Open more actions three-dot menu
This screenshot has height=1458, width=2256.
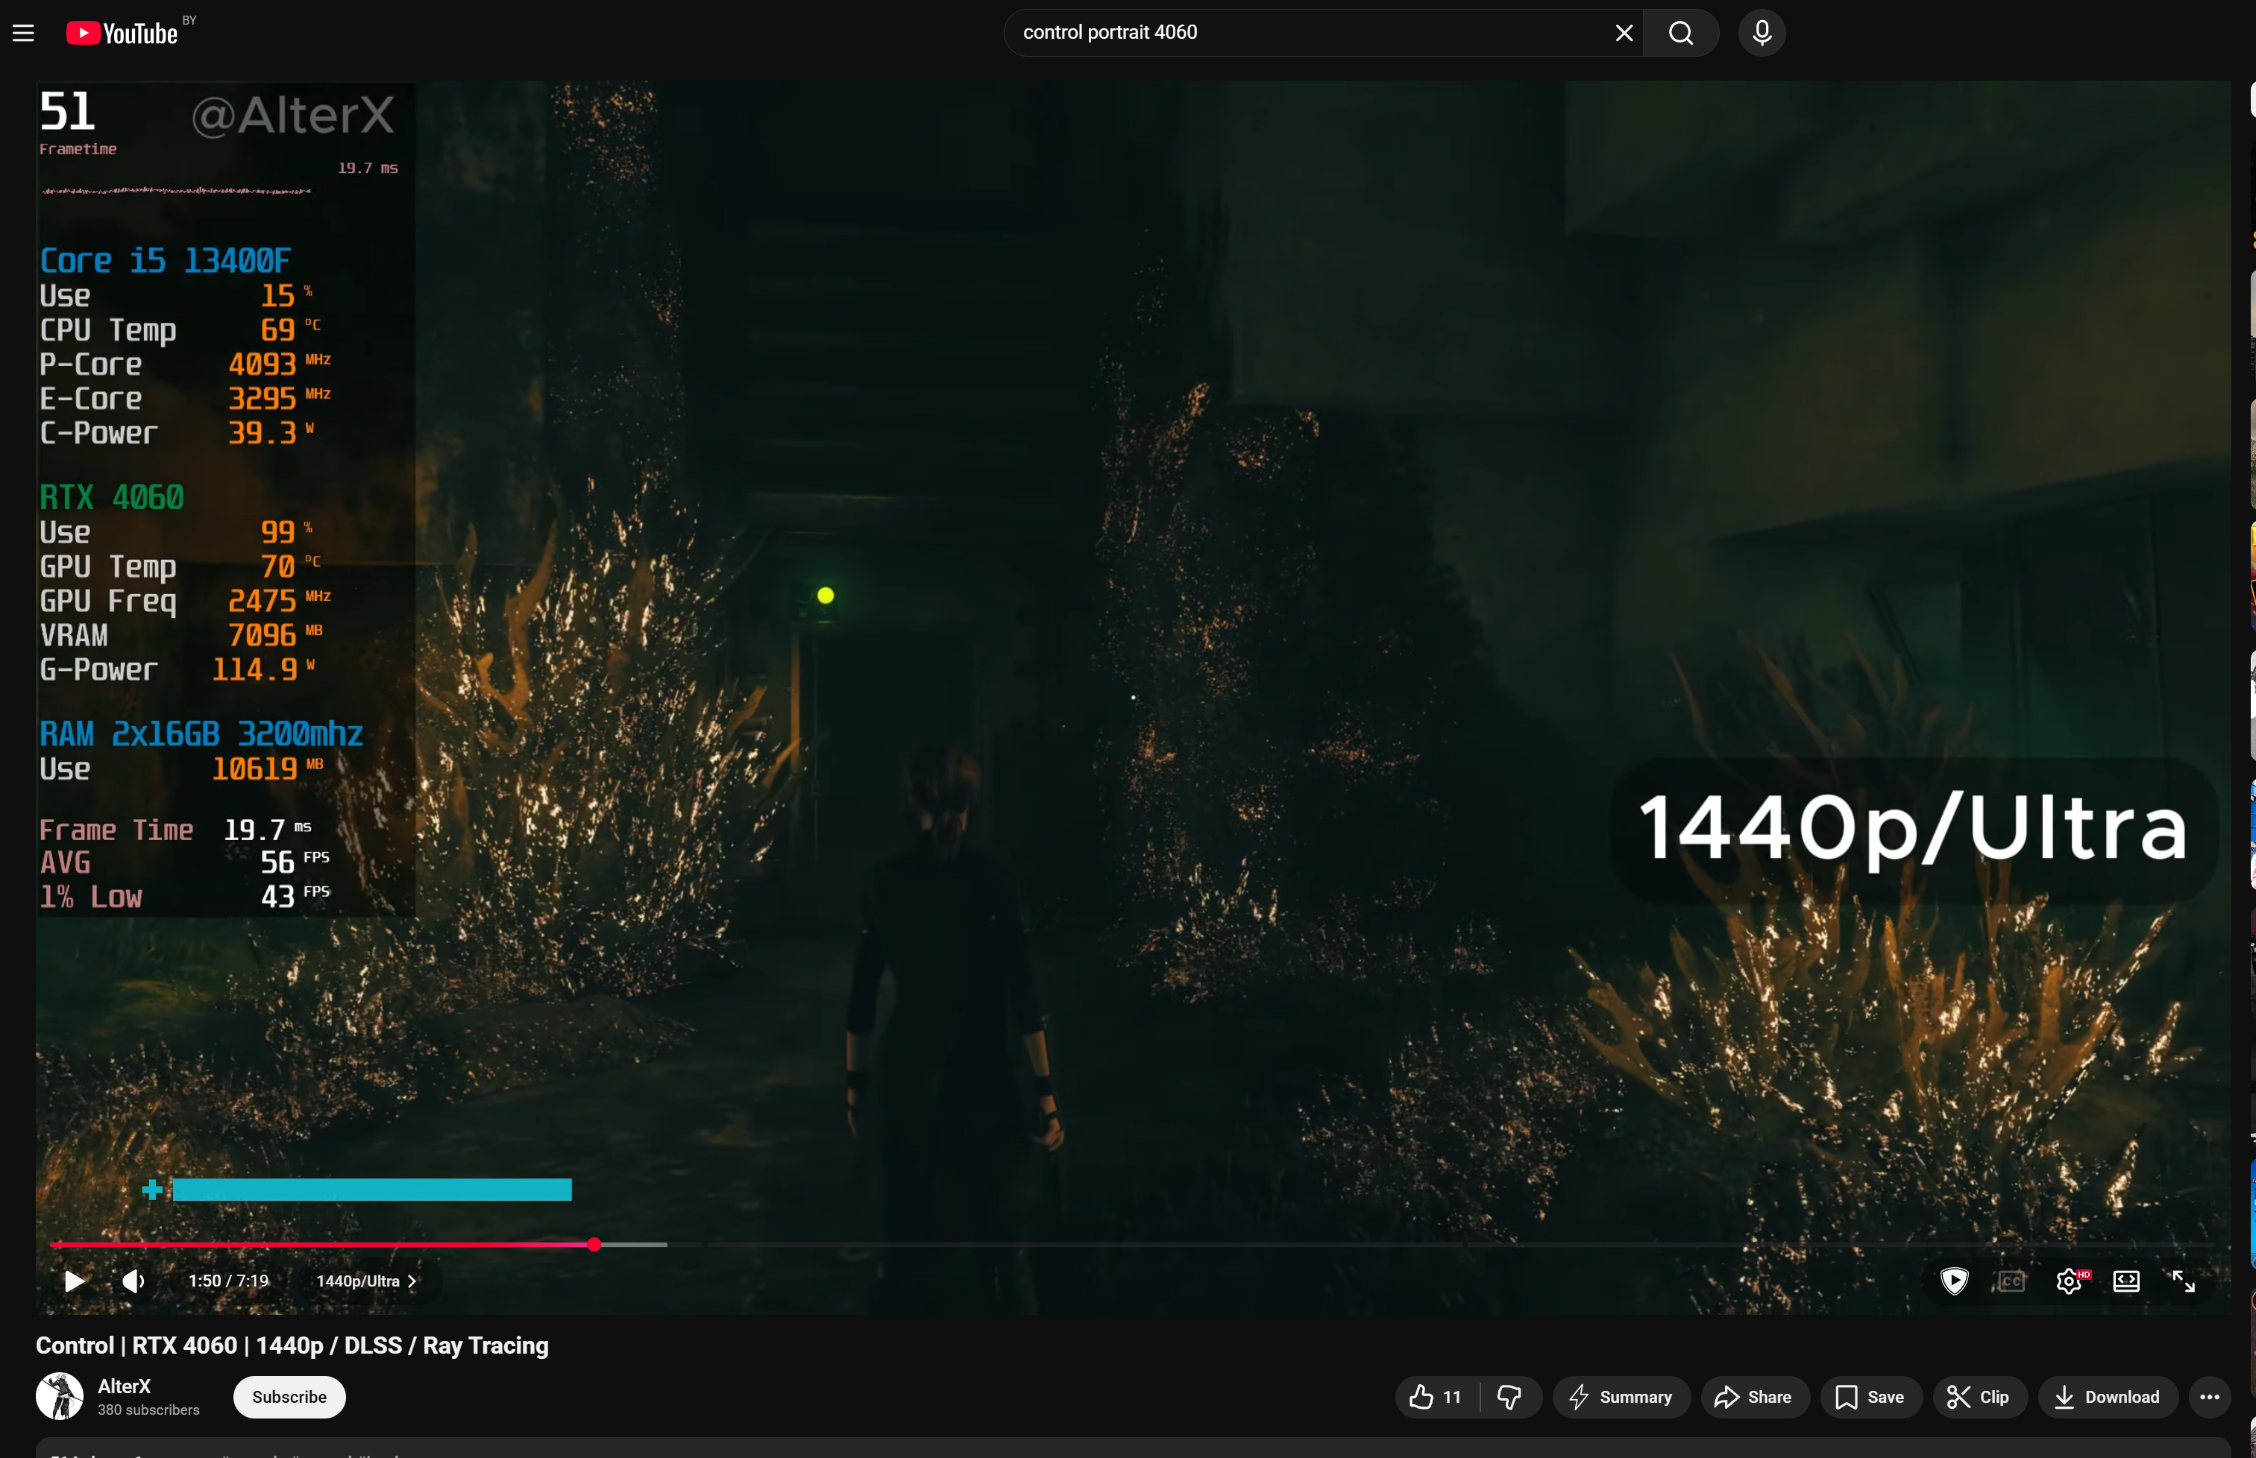click(x=2209, y=1396)
